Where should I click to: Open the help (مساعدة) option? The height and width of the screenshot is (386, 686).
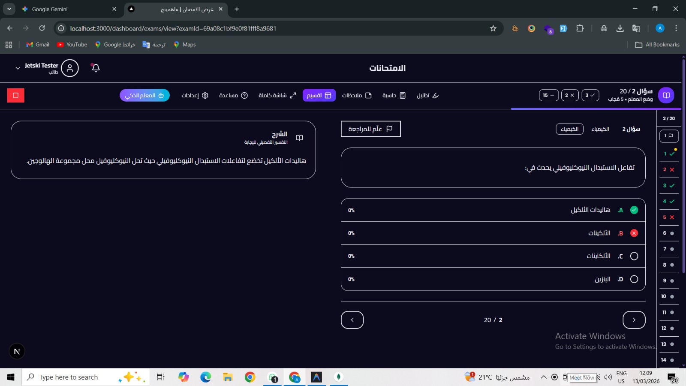(x=233, y=95)
